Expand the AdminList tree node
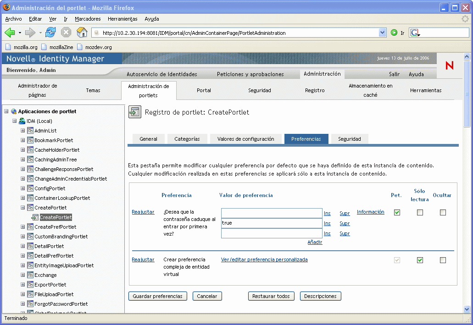The height and width of the screenshot is (325, 473). [22, 131]
